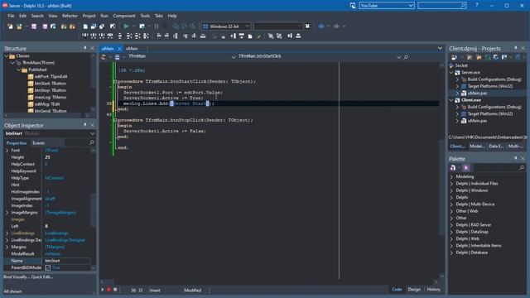Close the Object Inspector panel
Viewport: 530px width, 298px height.
[92, 125]
